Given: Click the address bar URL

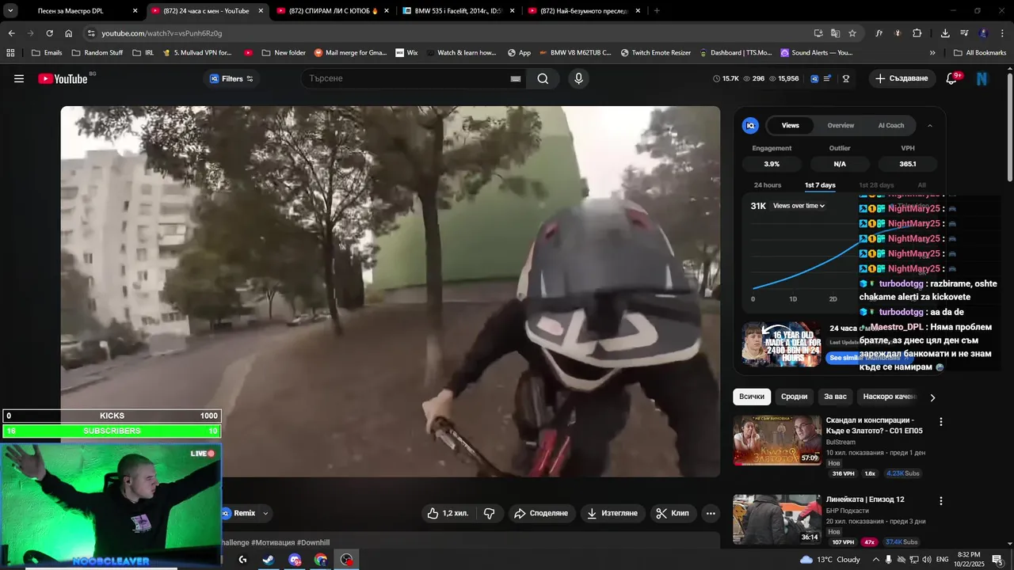Looking at the screenshot, I should [x=162, y=33].
